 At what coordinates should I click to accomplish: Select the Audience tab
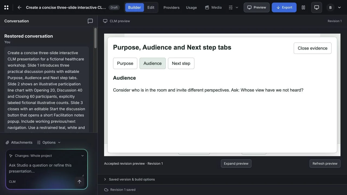click(153, 63)
